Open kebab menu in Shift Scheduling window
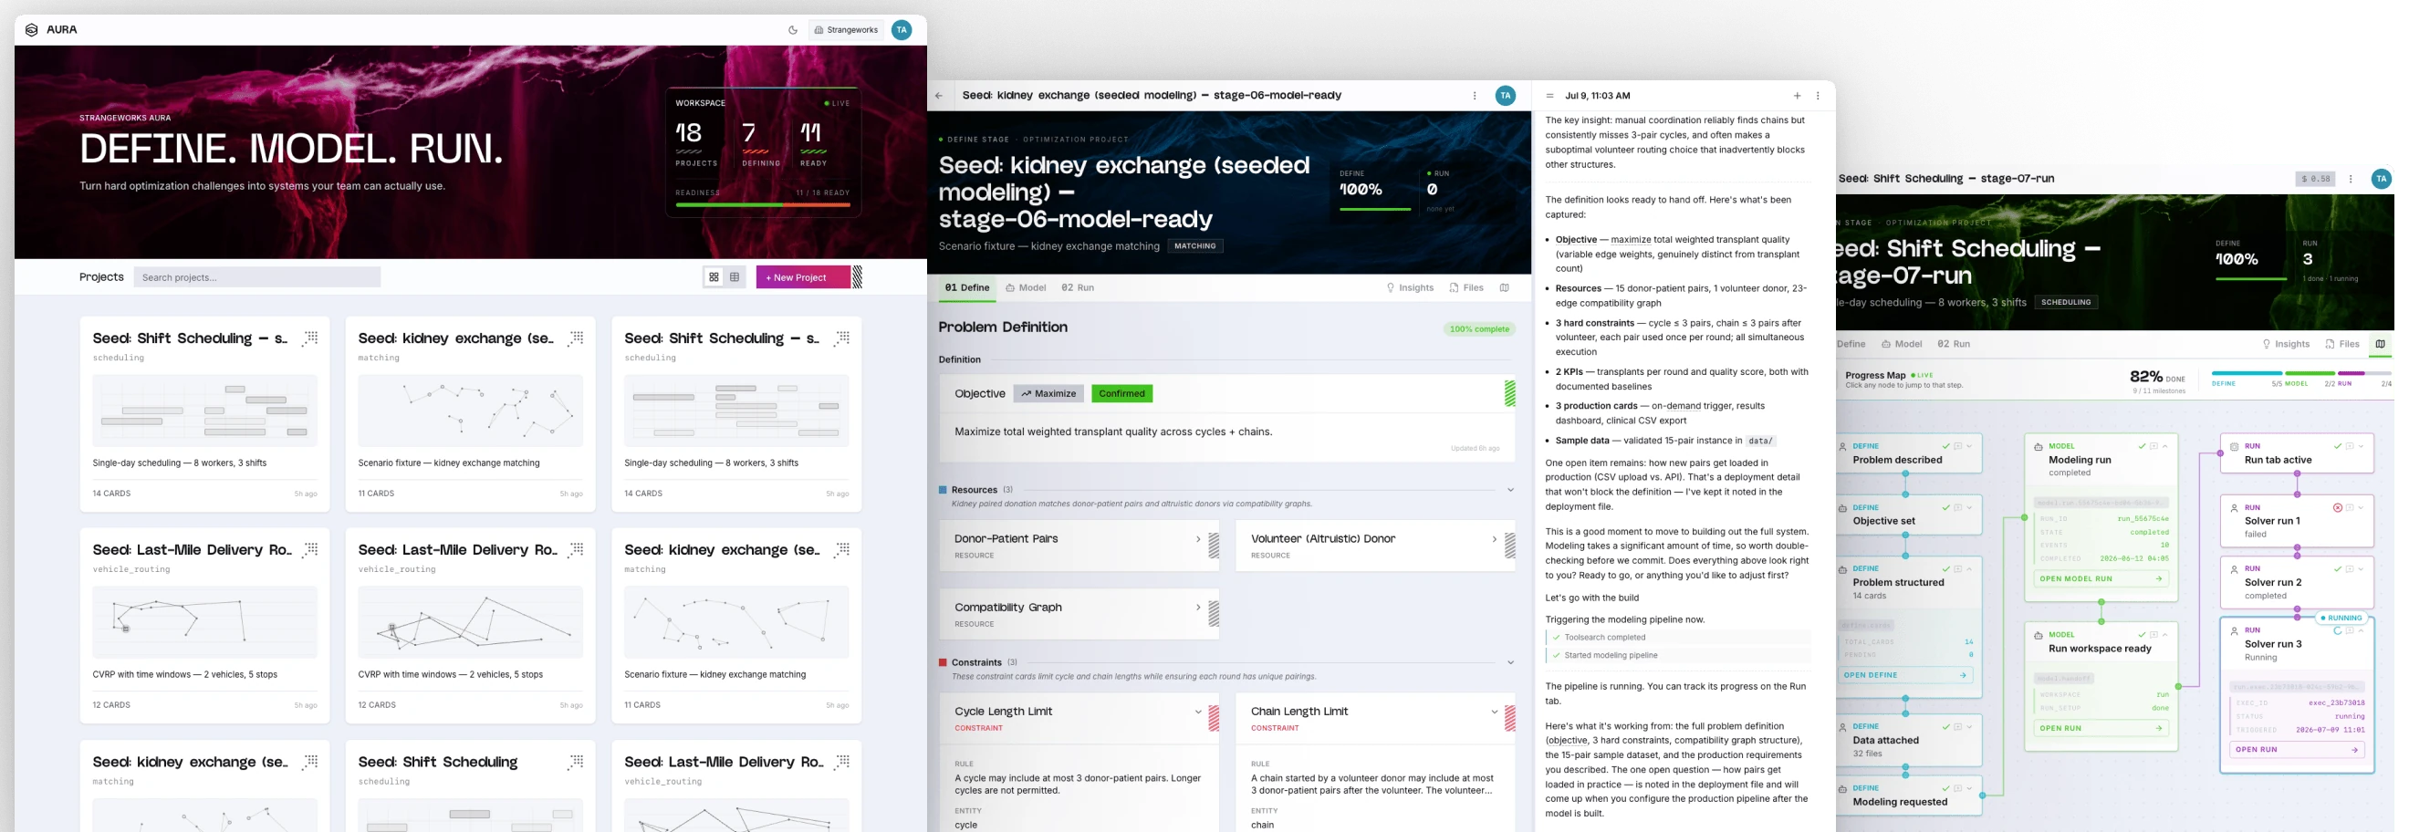The width and height of the screenshot is (2409, 832). tap(2350, 179)
